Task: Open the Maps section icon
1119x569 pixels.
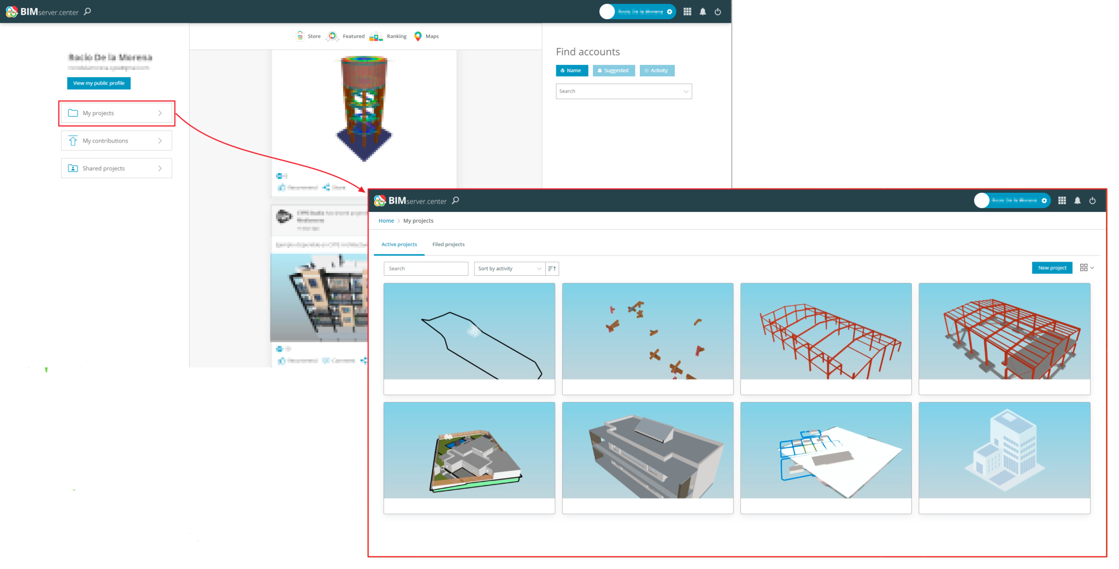Action: [418, 36]
